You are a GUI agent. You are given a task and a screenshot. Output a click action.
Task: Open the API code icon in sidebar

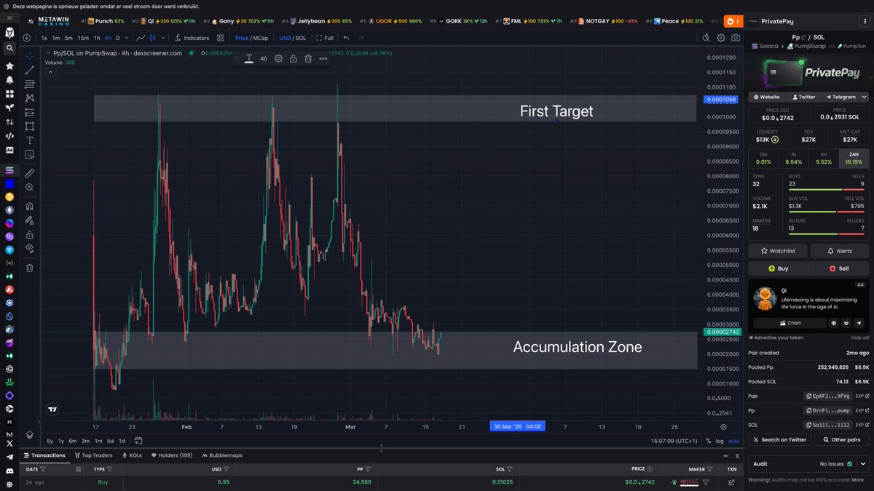click(x=9, y=135)
